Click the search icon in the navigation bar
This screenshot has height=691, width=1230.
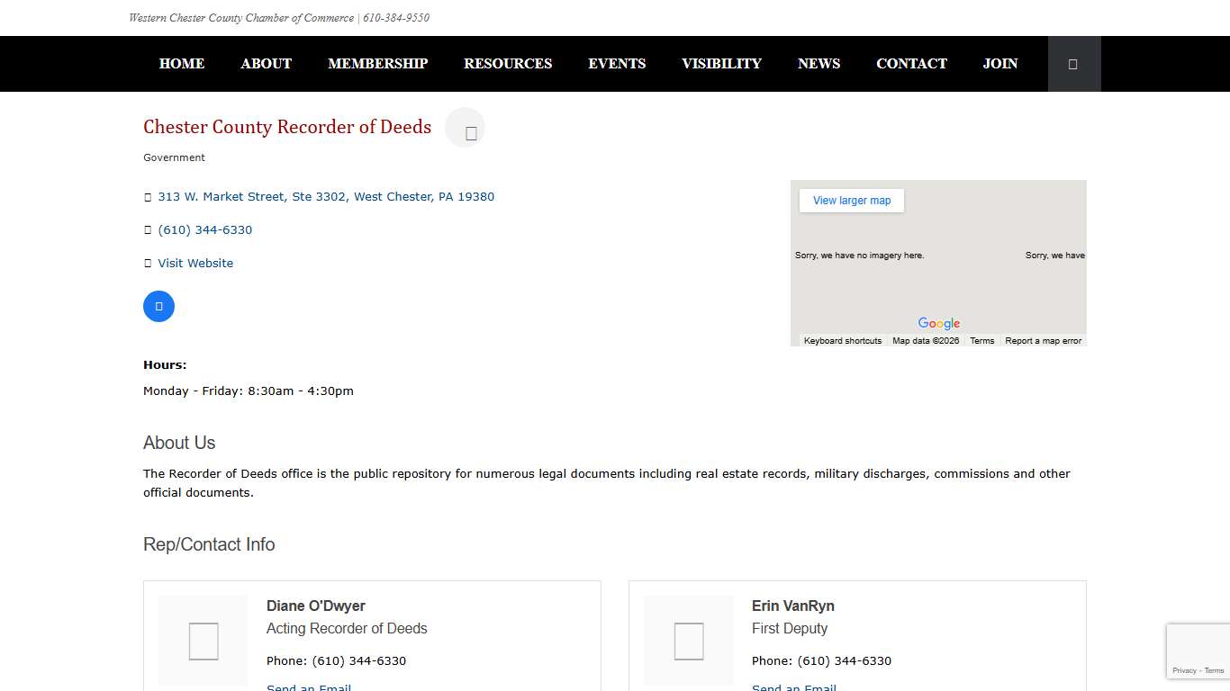click(x=1073, y=63)
